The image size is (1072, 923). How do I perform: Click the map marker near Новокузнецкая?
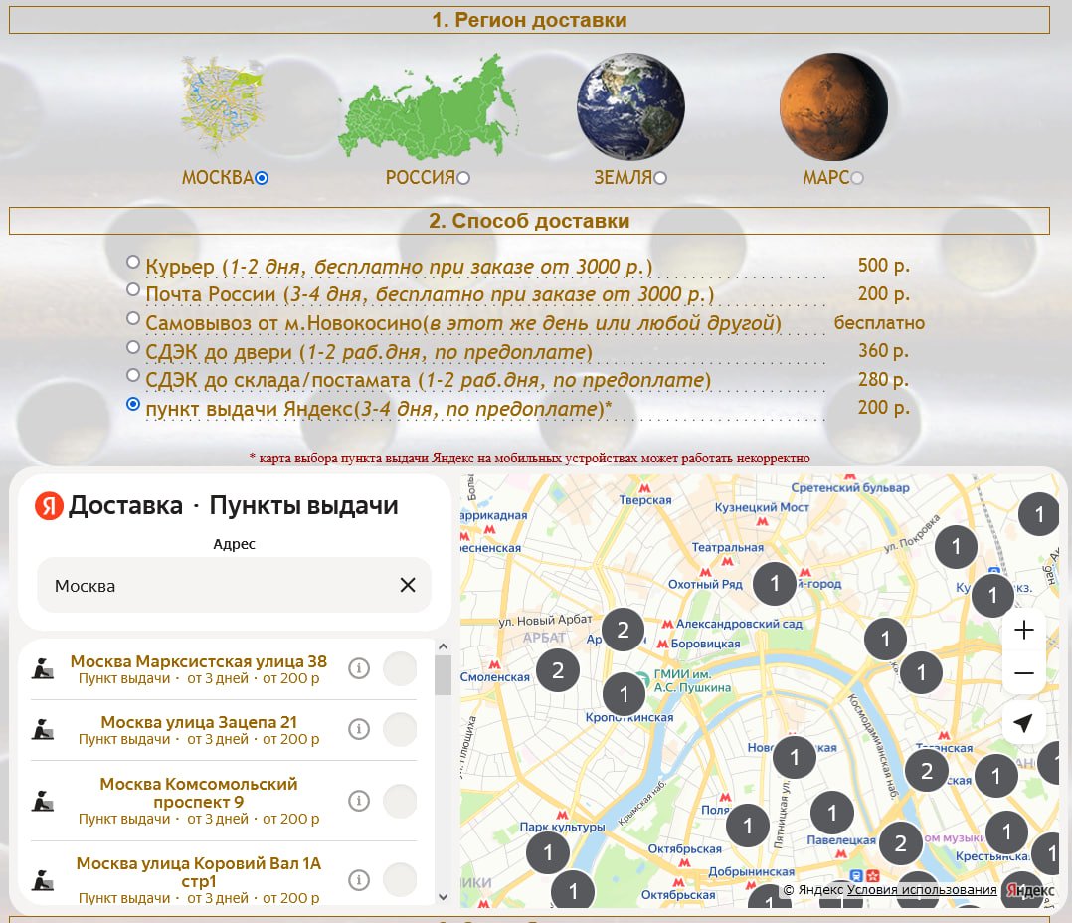(x=795, y=757)
